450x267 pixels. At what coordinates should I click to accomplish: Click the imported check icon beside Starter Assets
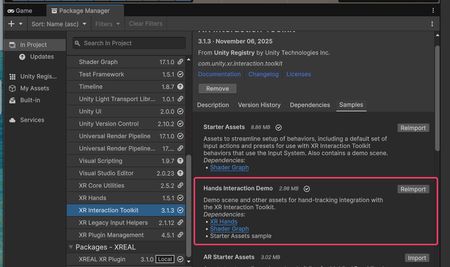pyautogui.click(x=279, y=128)
